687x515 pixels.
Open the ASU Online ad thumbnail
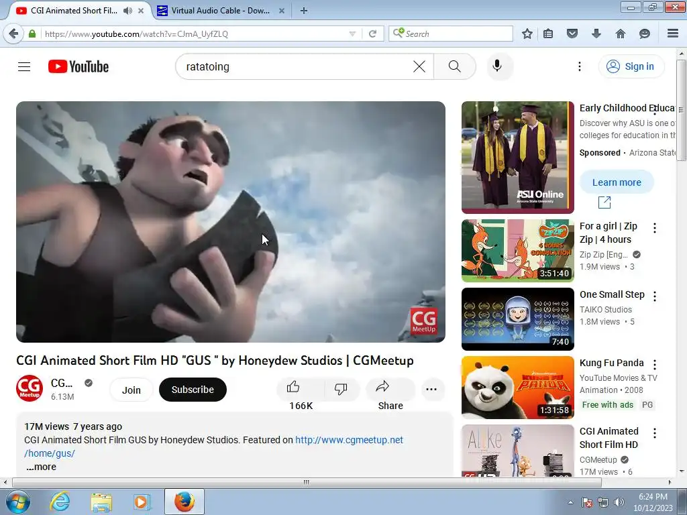pyautogui.click(x=517, y=157)
